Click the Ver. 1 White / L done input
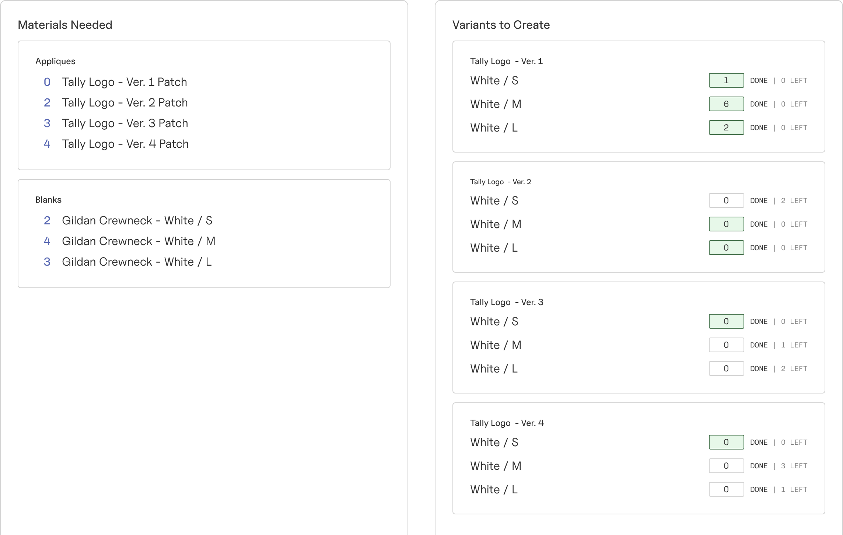 (726, 128)
